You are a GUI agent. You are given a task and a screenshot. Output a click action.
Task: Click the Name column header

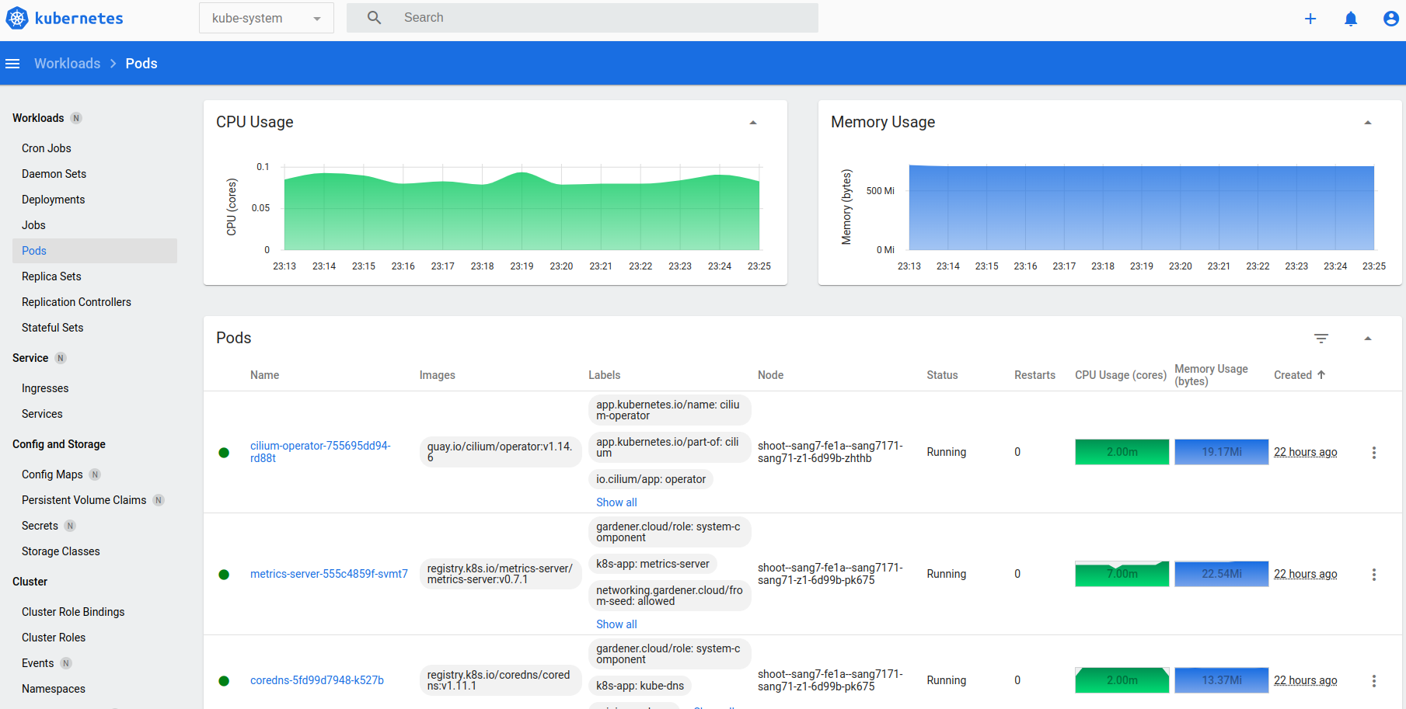264,375
